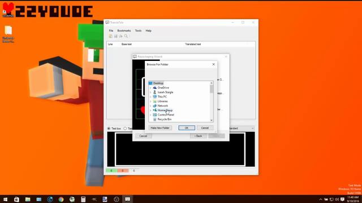This screenshot has width=362, height=203.
Task: Select the OneDrive entry in folder tree
Action: click(163, 88)
